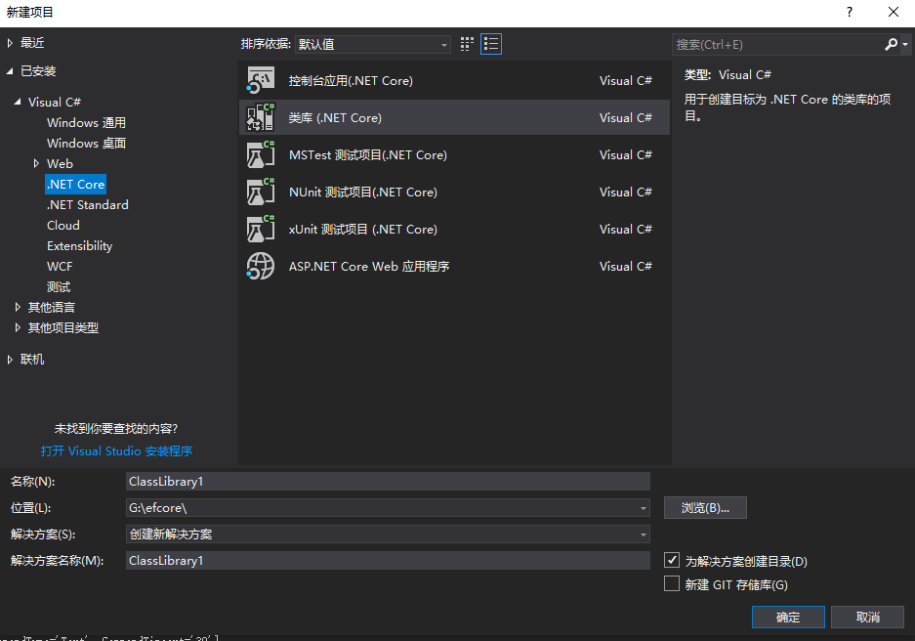Click the 名称 project name field

[388, 482]
